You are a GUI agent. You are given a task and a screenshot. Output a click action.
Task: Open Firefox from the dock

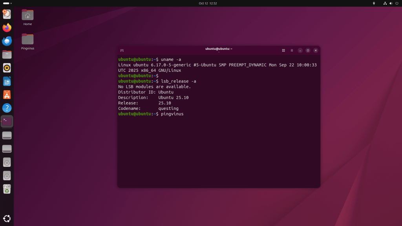(6, 27)
